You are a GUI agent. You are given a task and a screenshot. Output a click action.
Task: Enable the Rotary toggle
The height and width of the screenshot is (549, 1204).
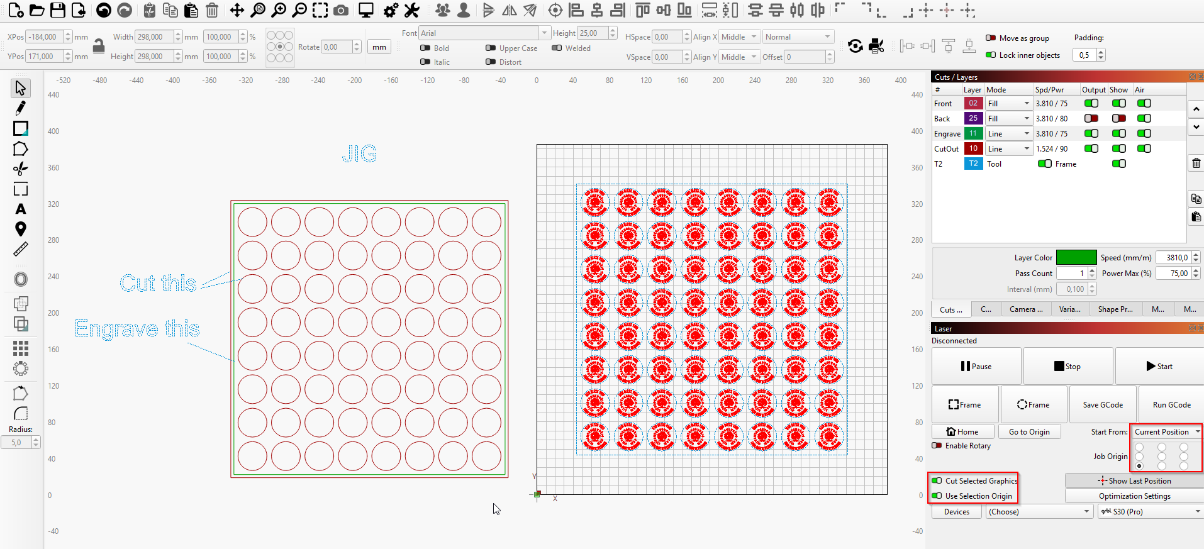tap(937, 445)
